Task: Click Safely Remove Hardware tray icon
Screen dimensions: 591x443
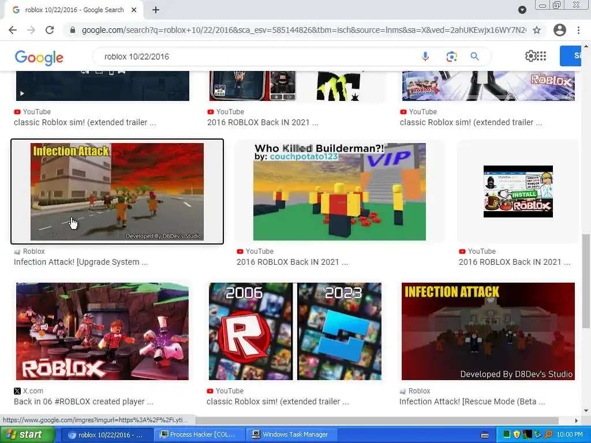Action: pyautogui.click(x=537, y=435)
